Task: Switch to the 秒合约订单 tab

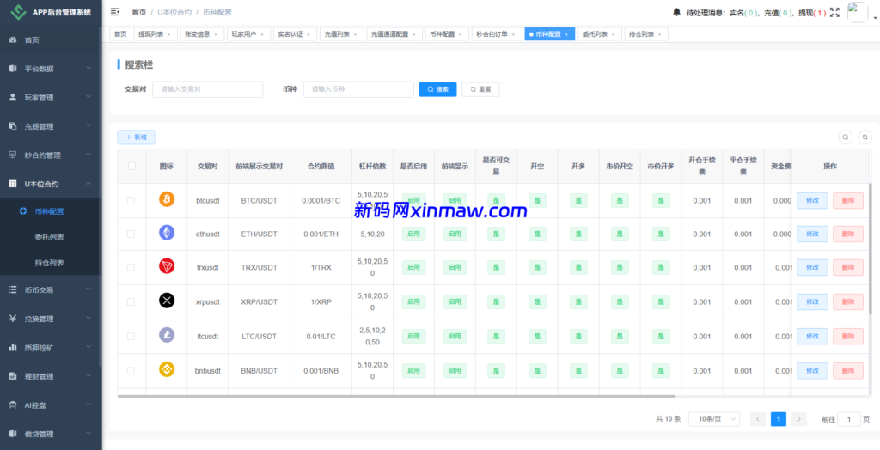Action: point(496,34)
